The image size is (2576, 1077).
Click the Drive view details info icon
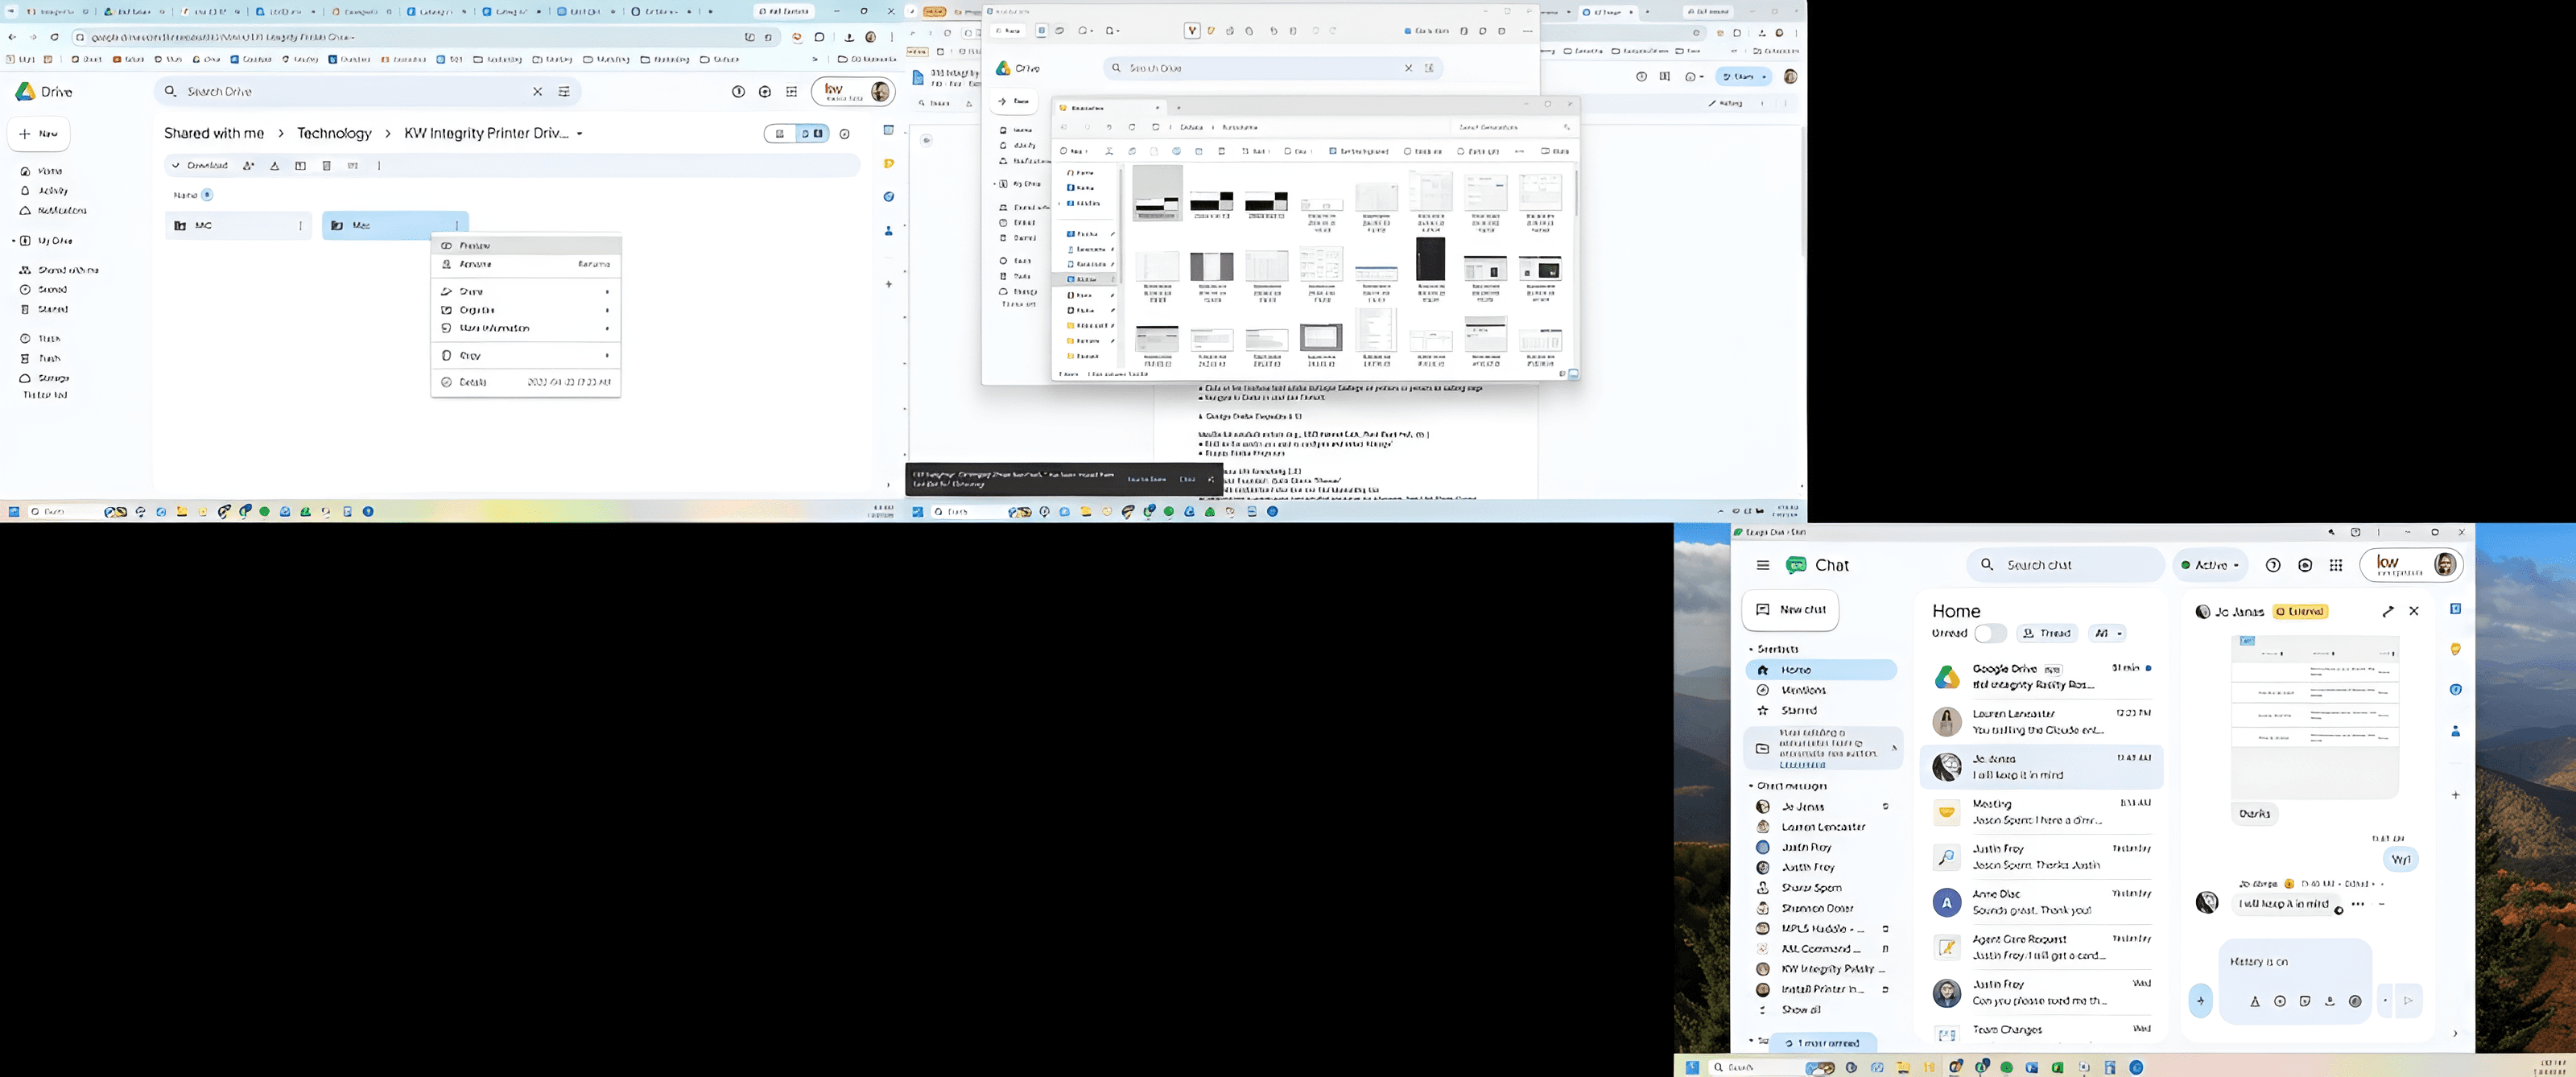click(845, 134)
